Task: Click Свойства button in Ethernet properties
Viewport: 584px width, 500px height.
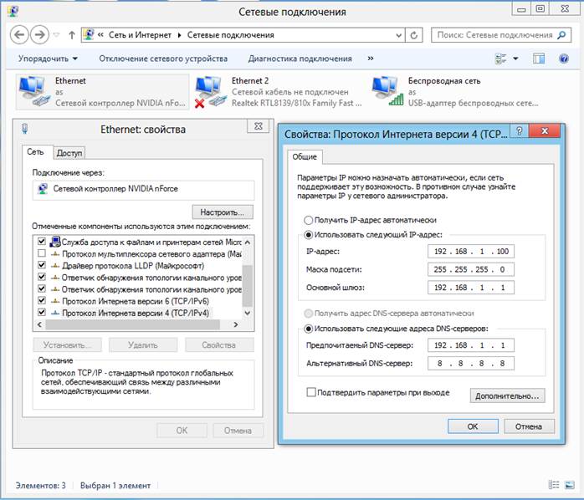Action: pyautogui.click(x=219, y=345)
